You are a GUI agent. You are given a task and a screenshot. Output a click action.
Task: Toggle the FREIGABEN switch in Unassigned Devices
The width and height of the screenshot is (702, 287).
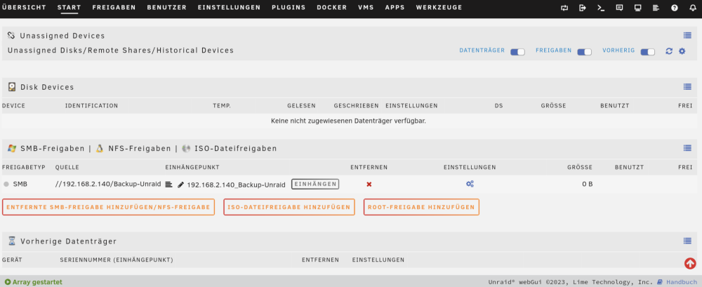[x=584, y=52]
